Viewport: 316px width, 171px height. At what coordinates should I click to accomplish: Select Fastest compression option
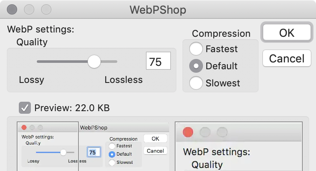click(196, 49)
